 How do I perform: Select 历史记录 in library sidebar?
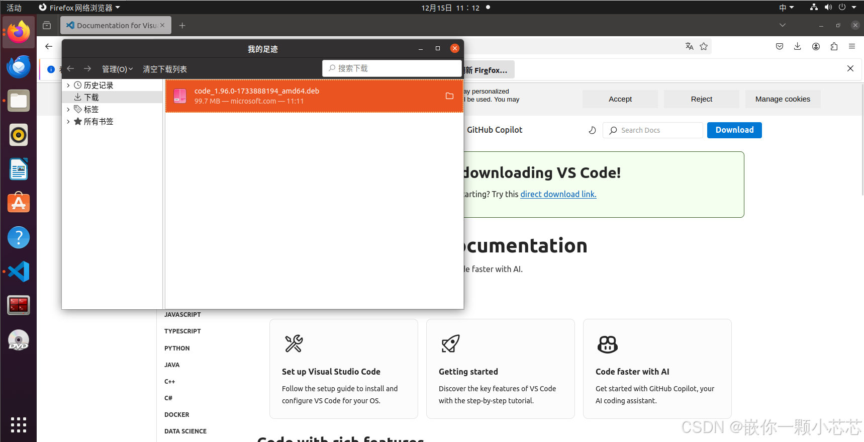pos(99,85)
